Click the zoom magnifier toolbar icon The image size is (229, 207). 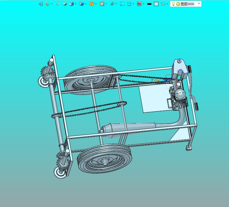click(102, 4)
